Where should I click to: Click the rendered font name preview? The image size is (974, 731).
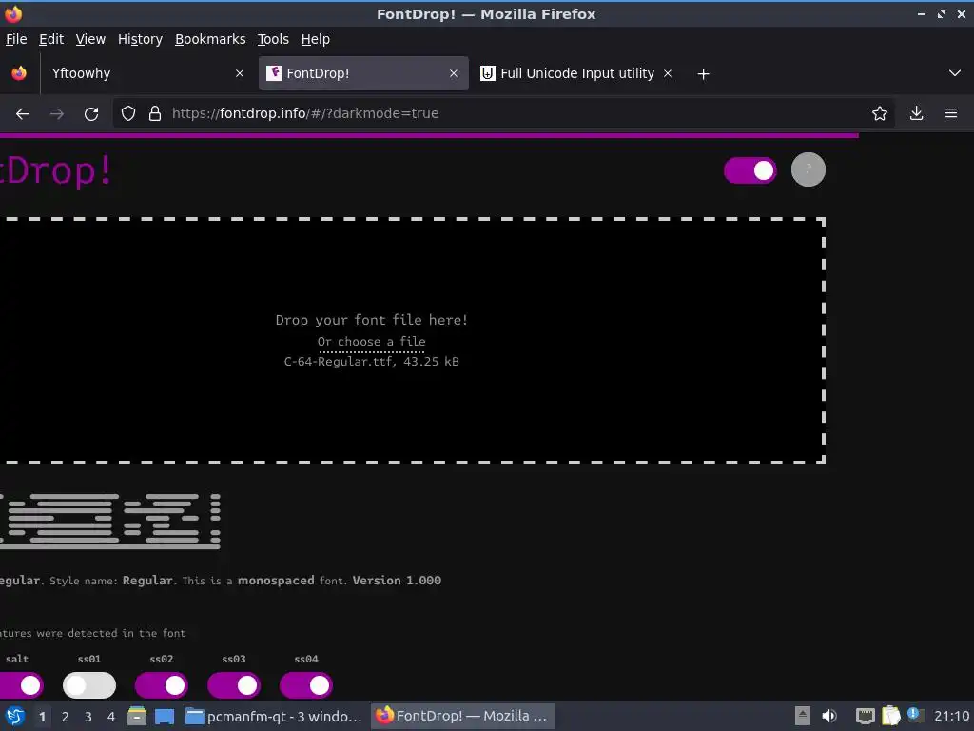click(x=110, y=521)
